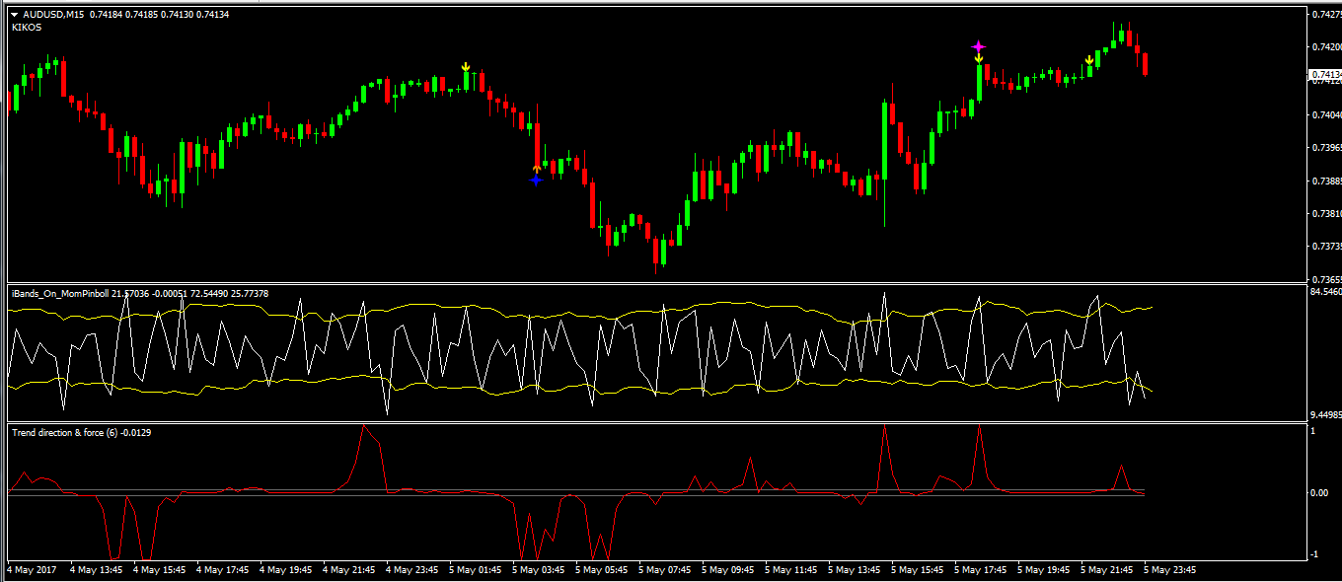
Task: Select the iBands_On_MomPinboll indicator label
Action: coord(60,293)
